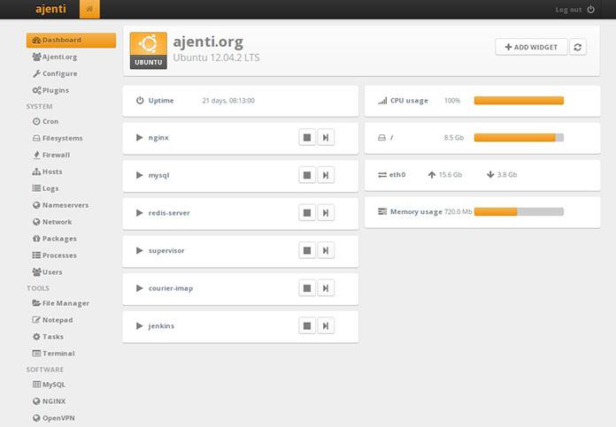View Logs from the sidebar

45,188
